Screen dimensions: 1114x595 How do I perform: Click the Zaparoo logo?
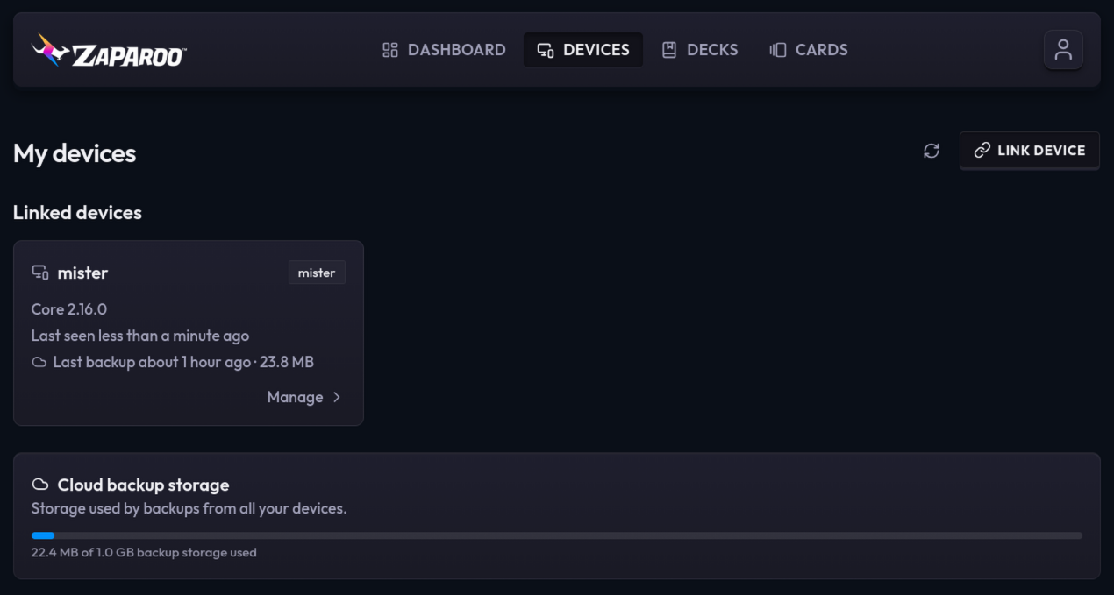click(108, 50)
